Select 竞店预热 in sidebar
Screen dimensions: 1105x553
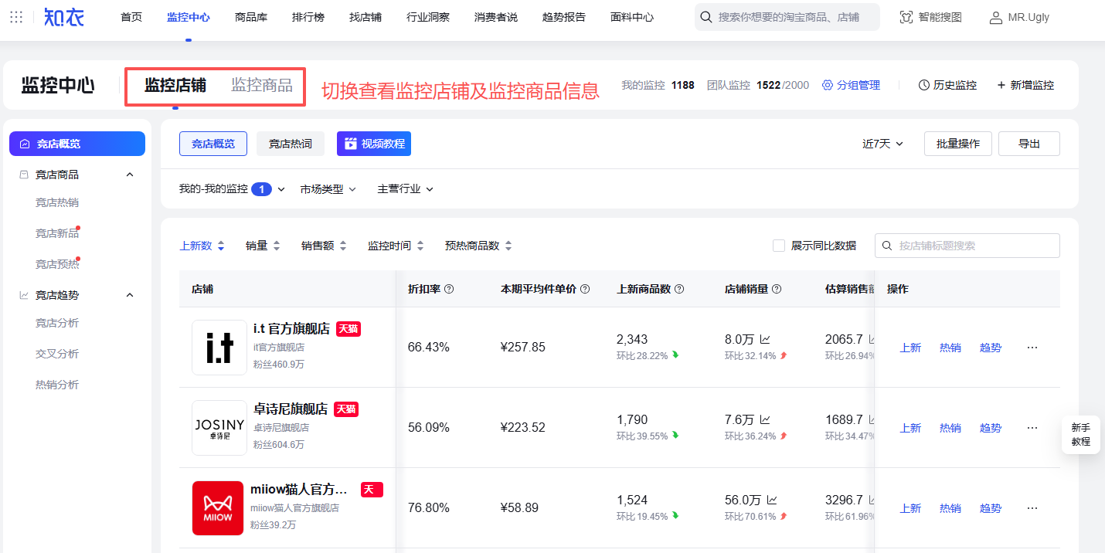[57, 264]
